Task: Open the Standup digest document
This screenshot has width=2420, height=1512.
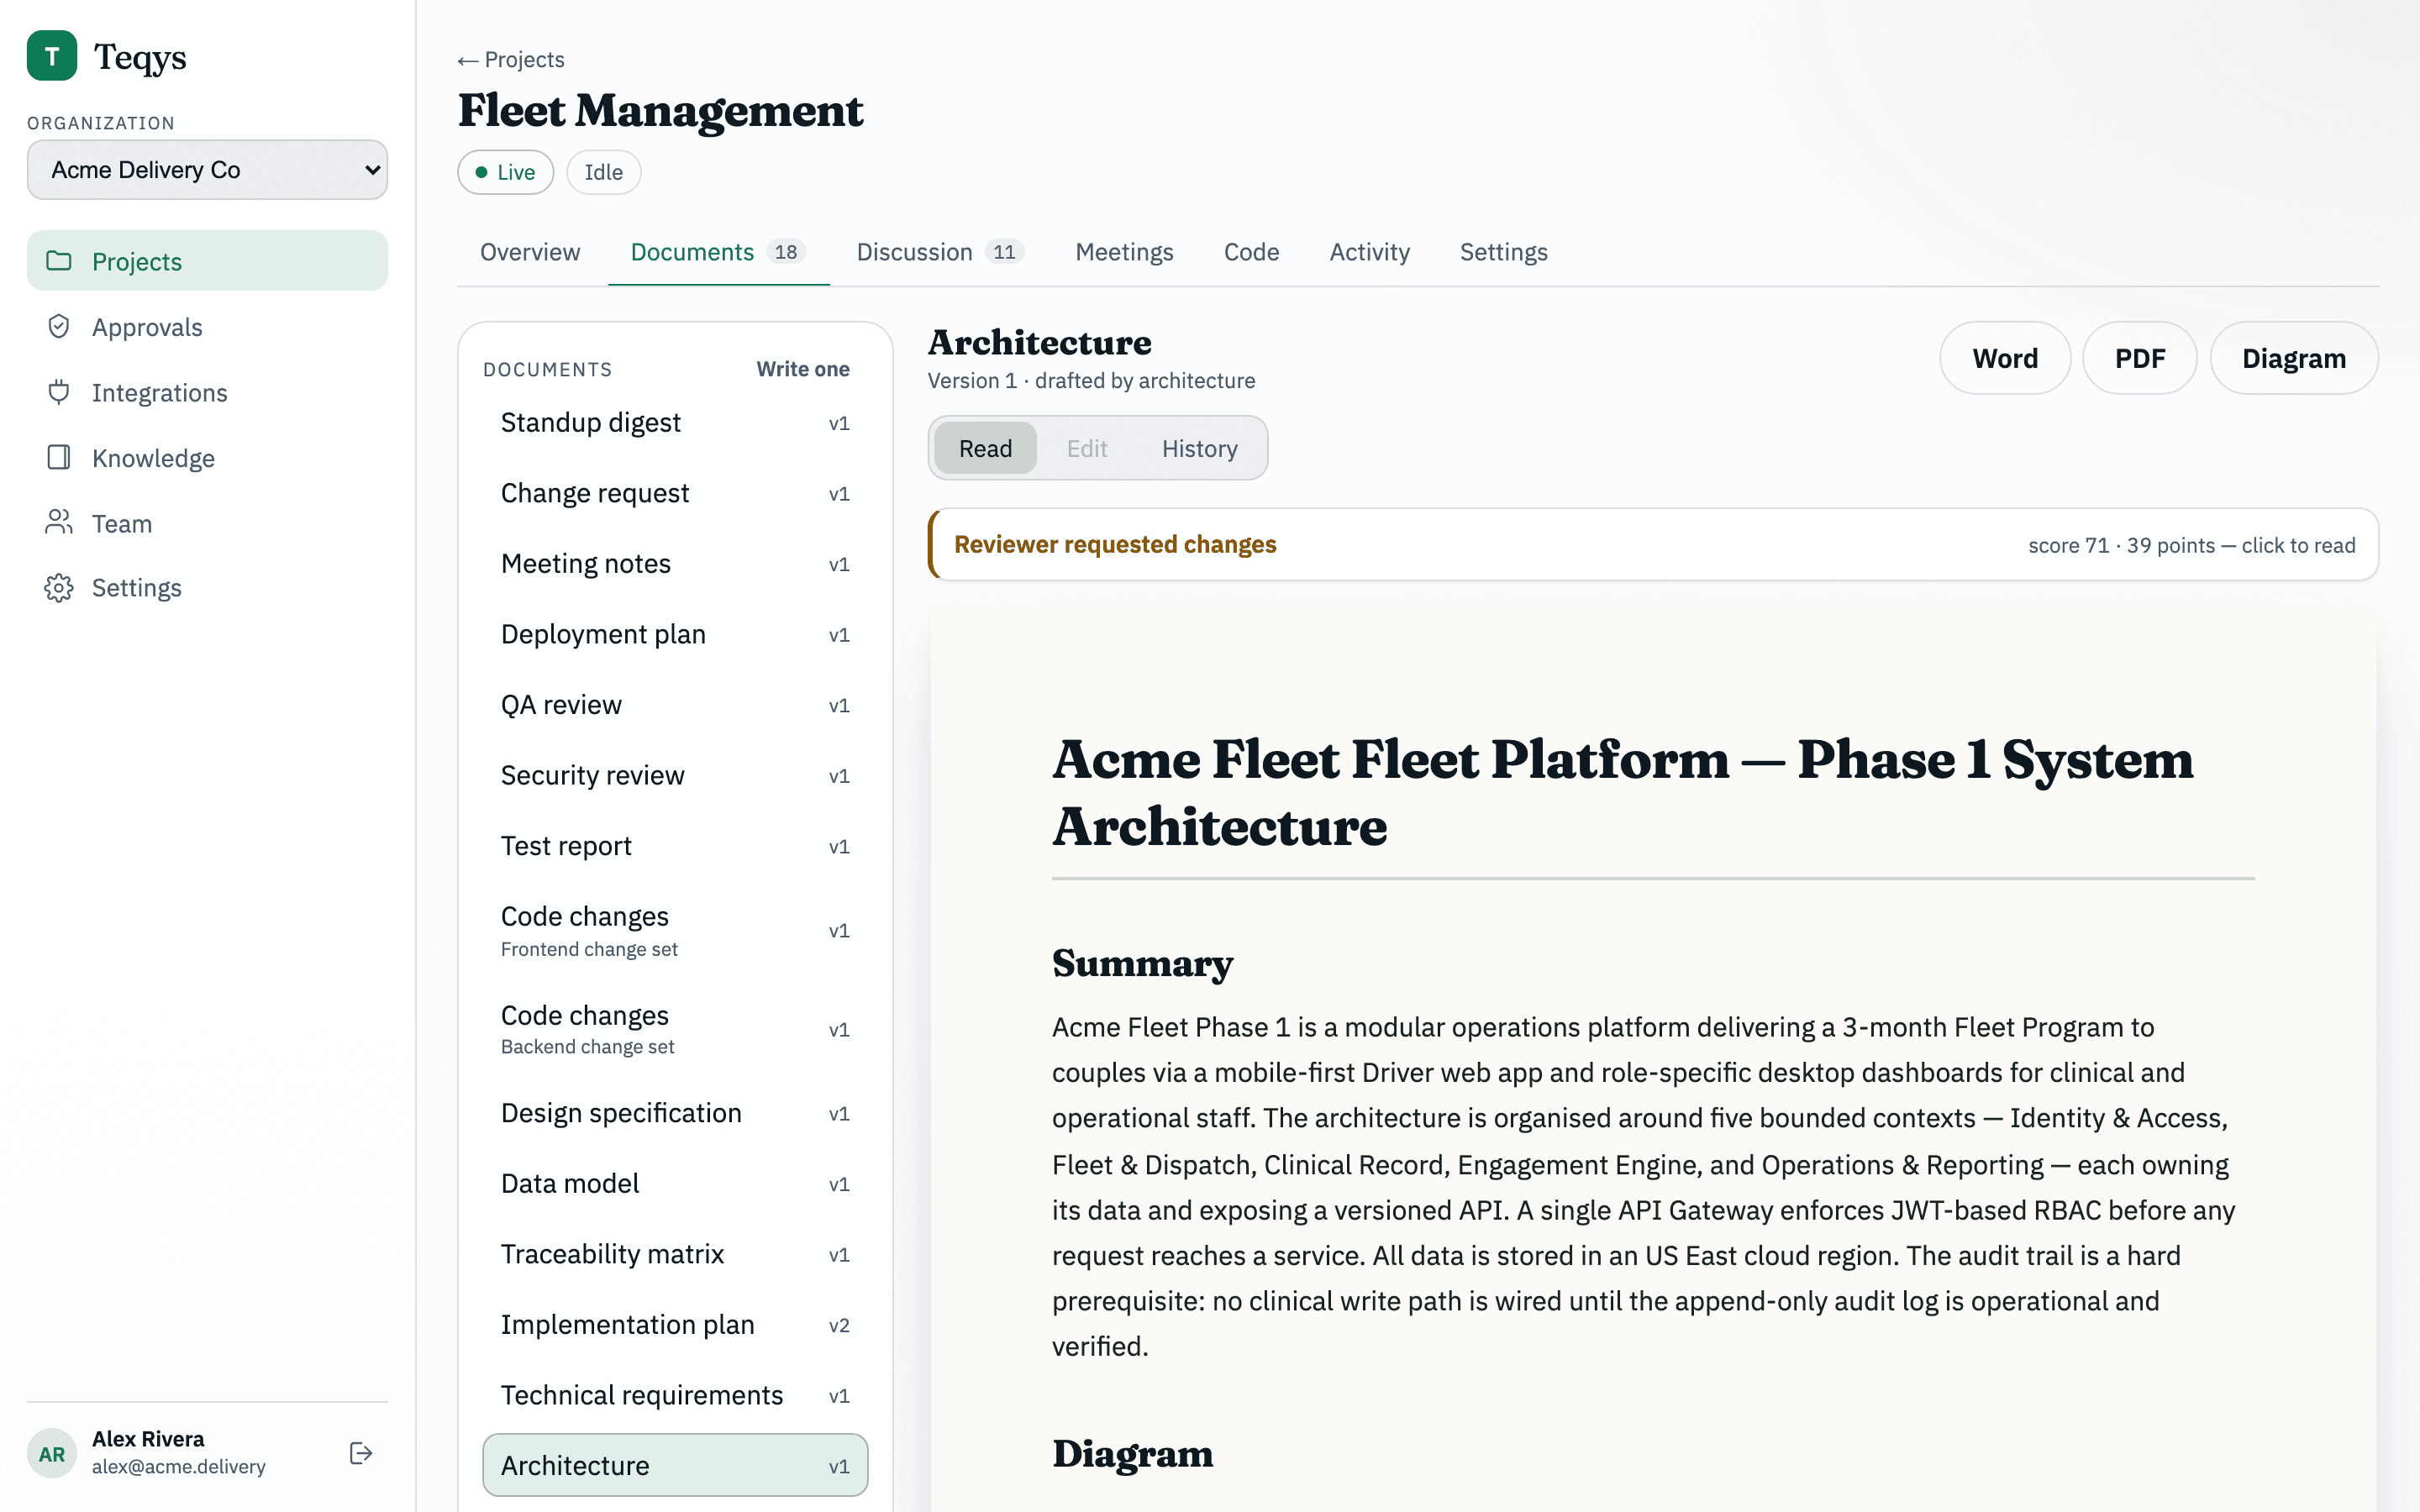Action: [x=675, y=423]
